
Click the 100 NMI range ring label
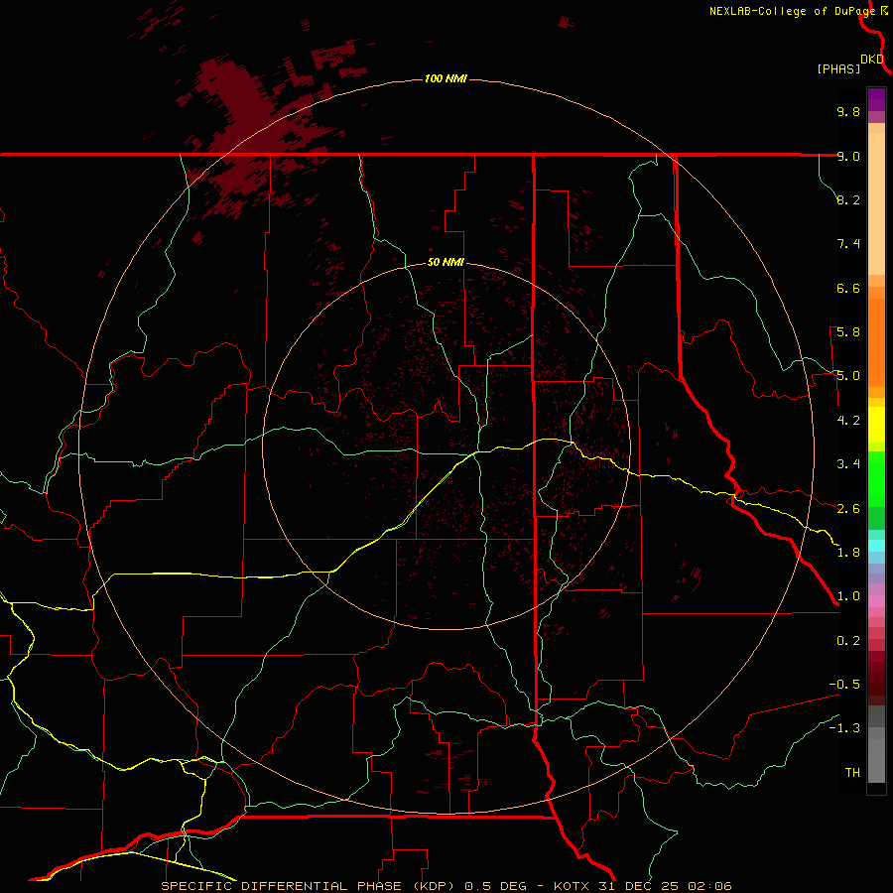click(446, 78)
